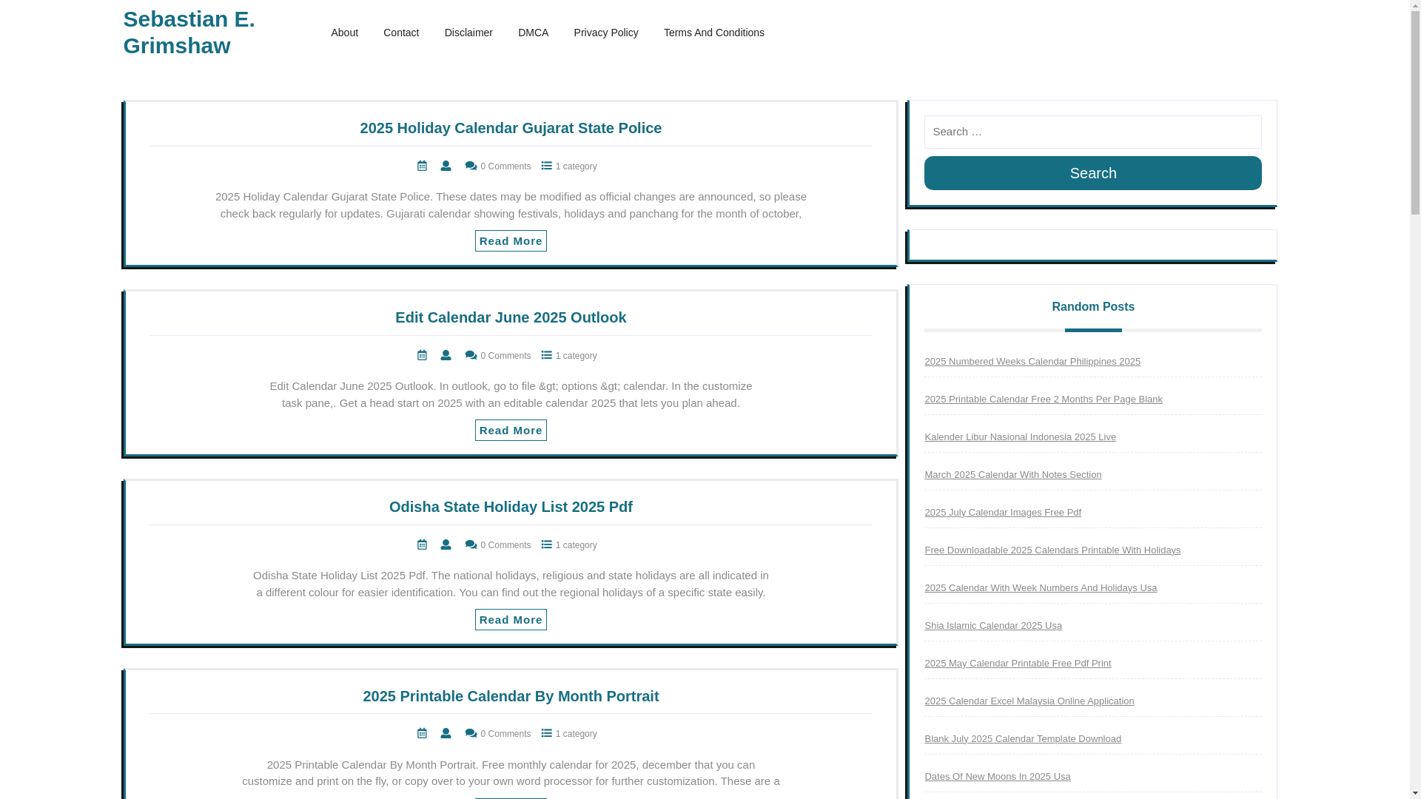Viewport: 1421px width, 799px height.
Task: Open 2025 May Calendar Printable Free Pdf Print
Action: point(1017,664)
